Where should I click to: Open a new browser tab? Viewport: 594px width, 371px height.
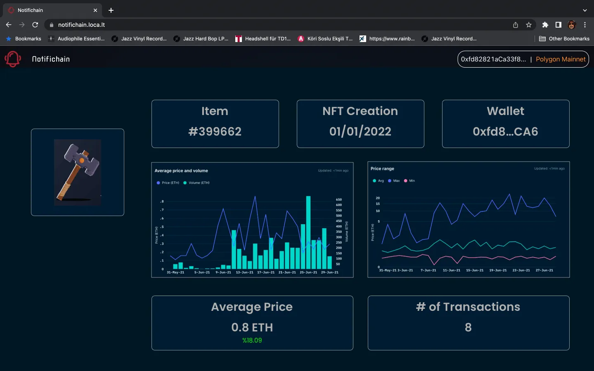111,10
